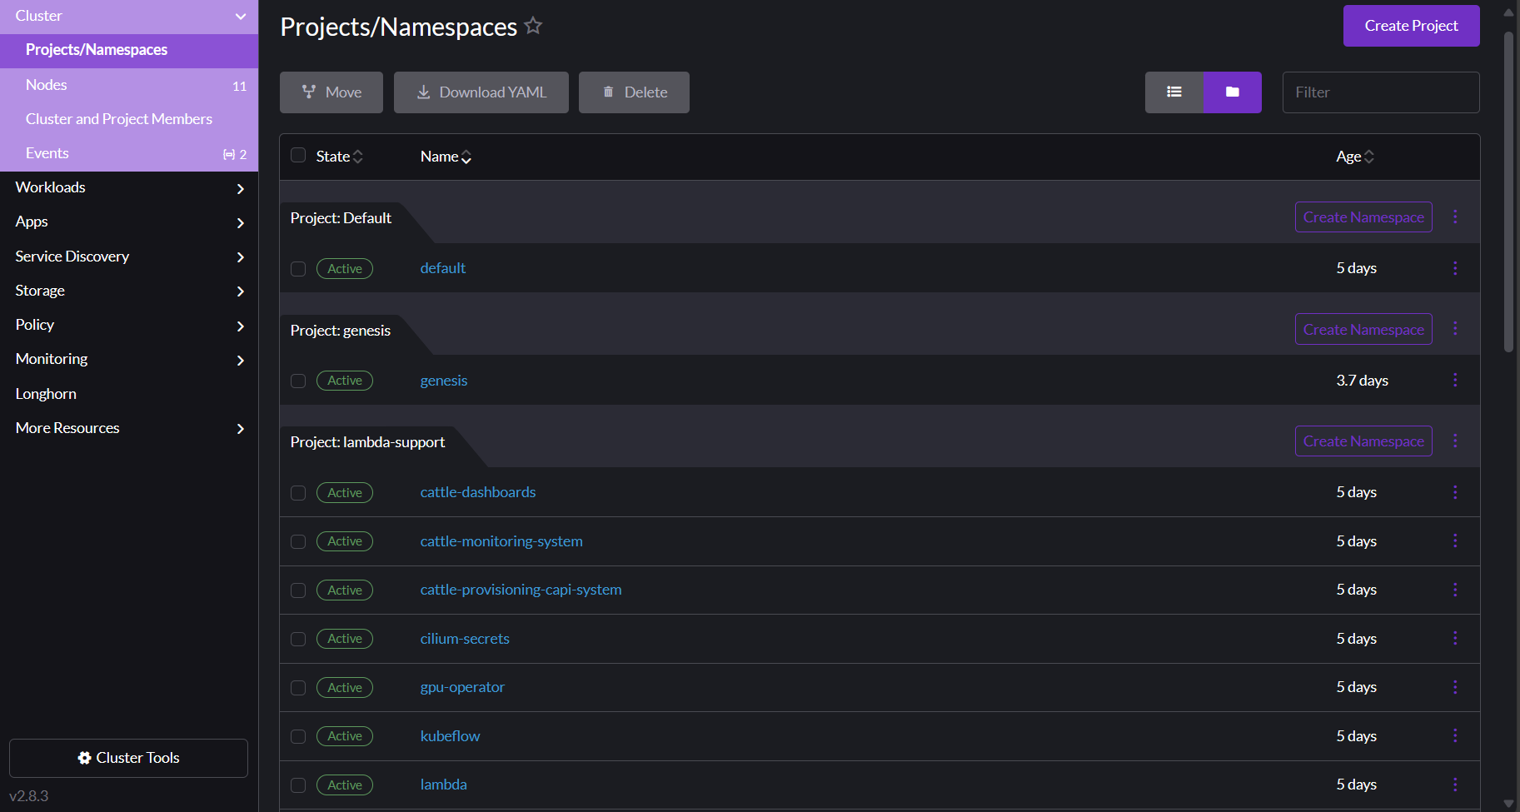This screenshot has height=812, width=1520.
Task: Collapse the Cluster section in the sidebar
Action: coord(240,16)
